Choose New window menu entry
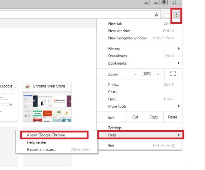Screen dimensions: 205x170 click(139, 31)
